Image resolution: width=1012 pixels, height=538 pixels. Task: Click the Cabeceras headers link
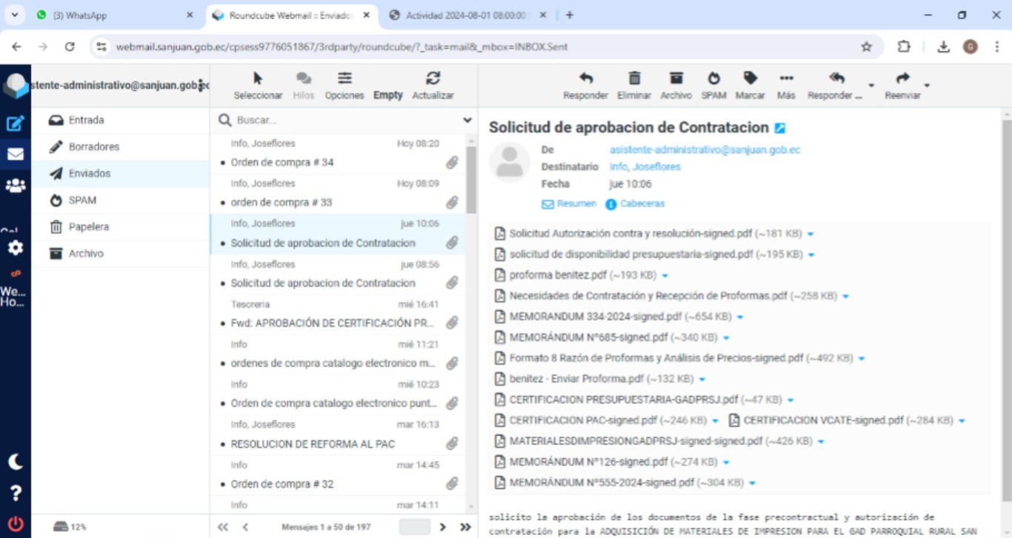tap(642, 204)
